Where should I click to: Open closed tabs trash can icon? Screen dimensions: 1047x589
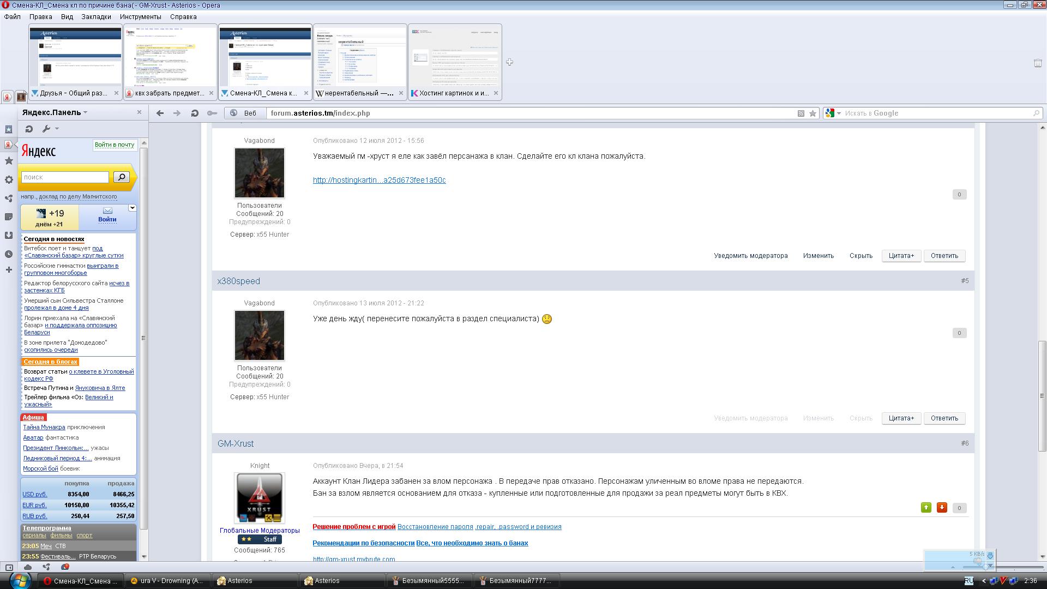click(x=1038, y=63)
